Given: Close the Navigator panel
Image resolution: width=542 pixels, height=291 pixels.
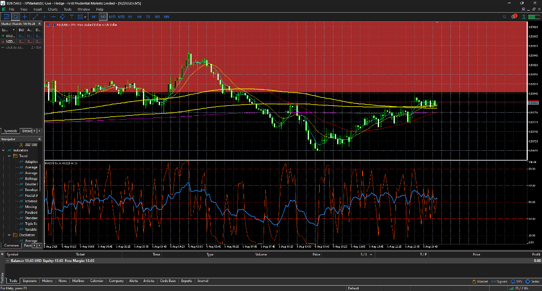Looking at the screenshot, I should 39,139.
